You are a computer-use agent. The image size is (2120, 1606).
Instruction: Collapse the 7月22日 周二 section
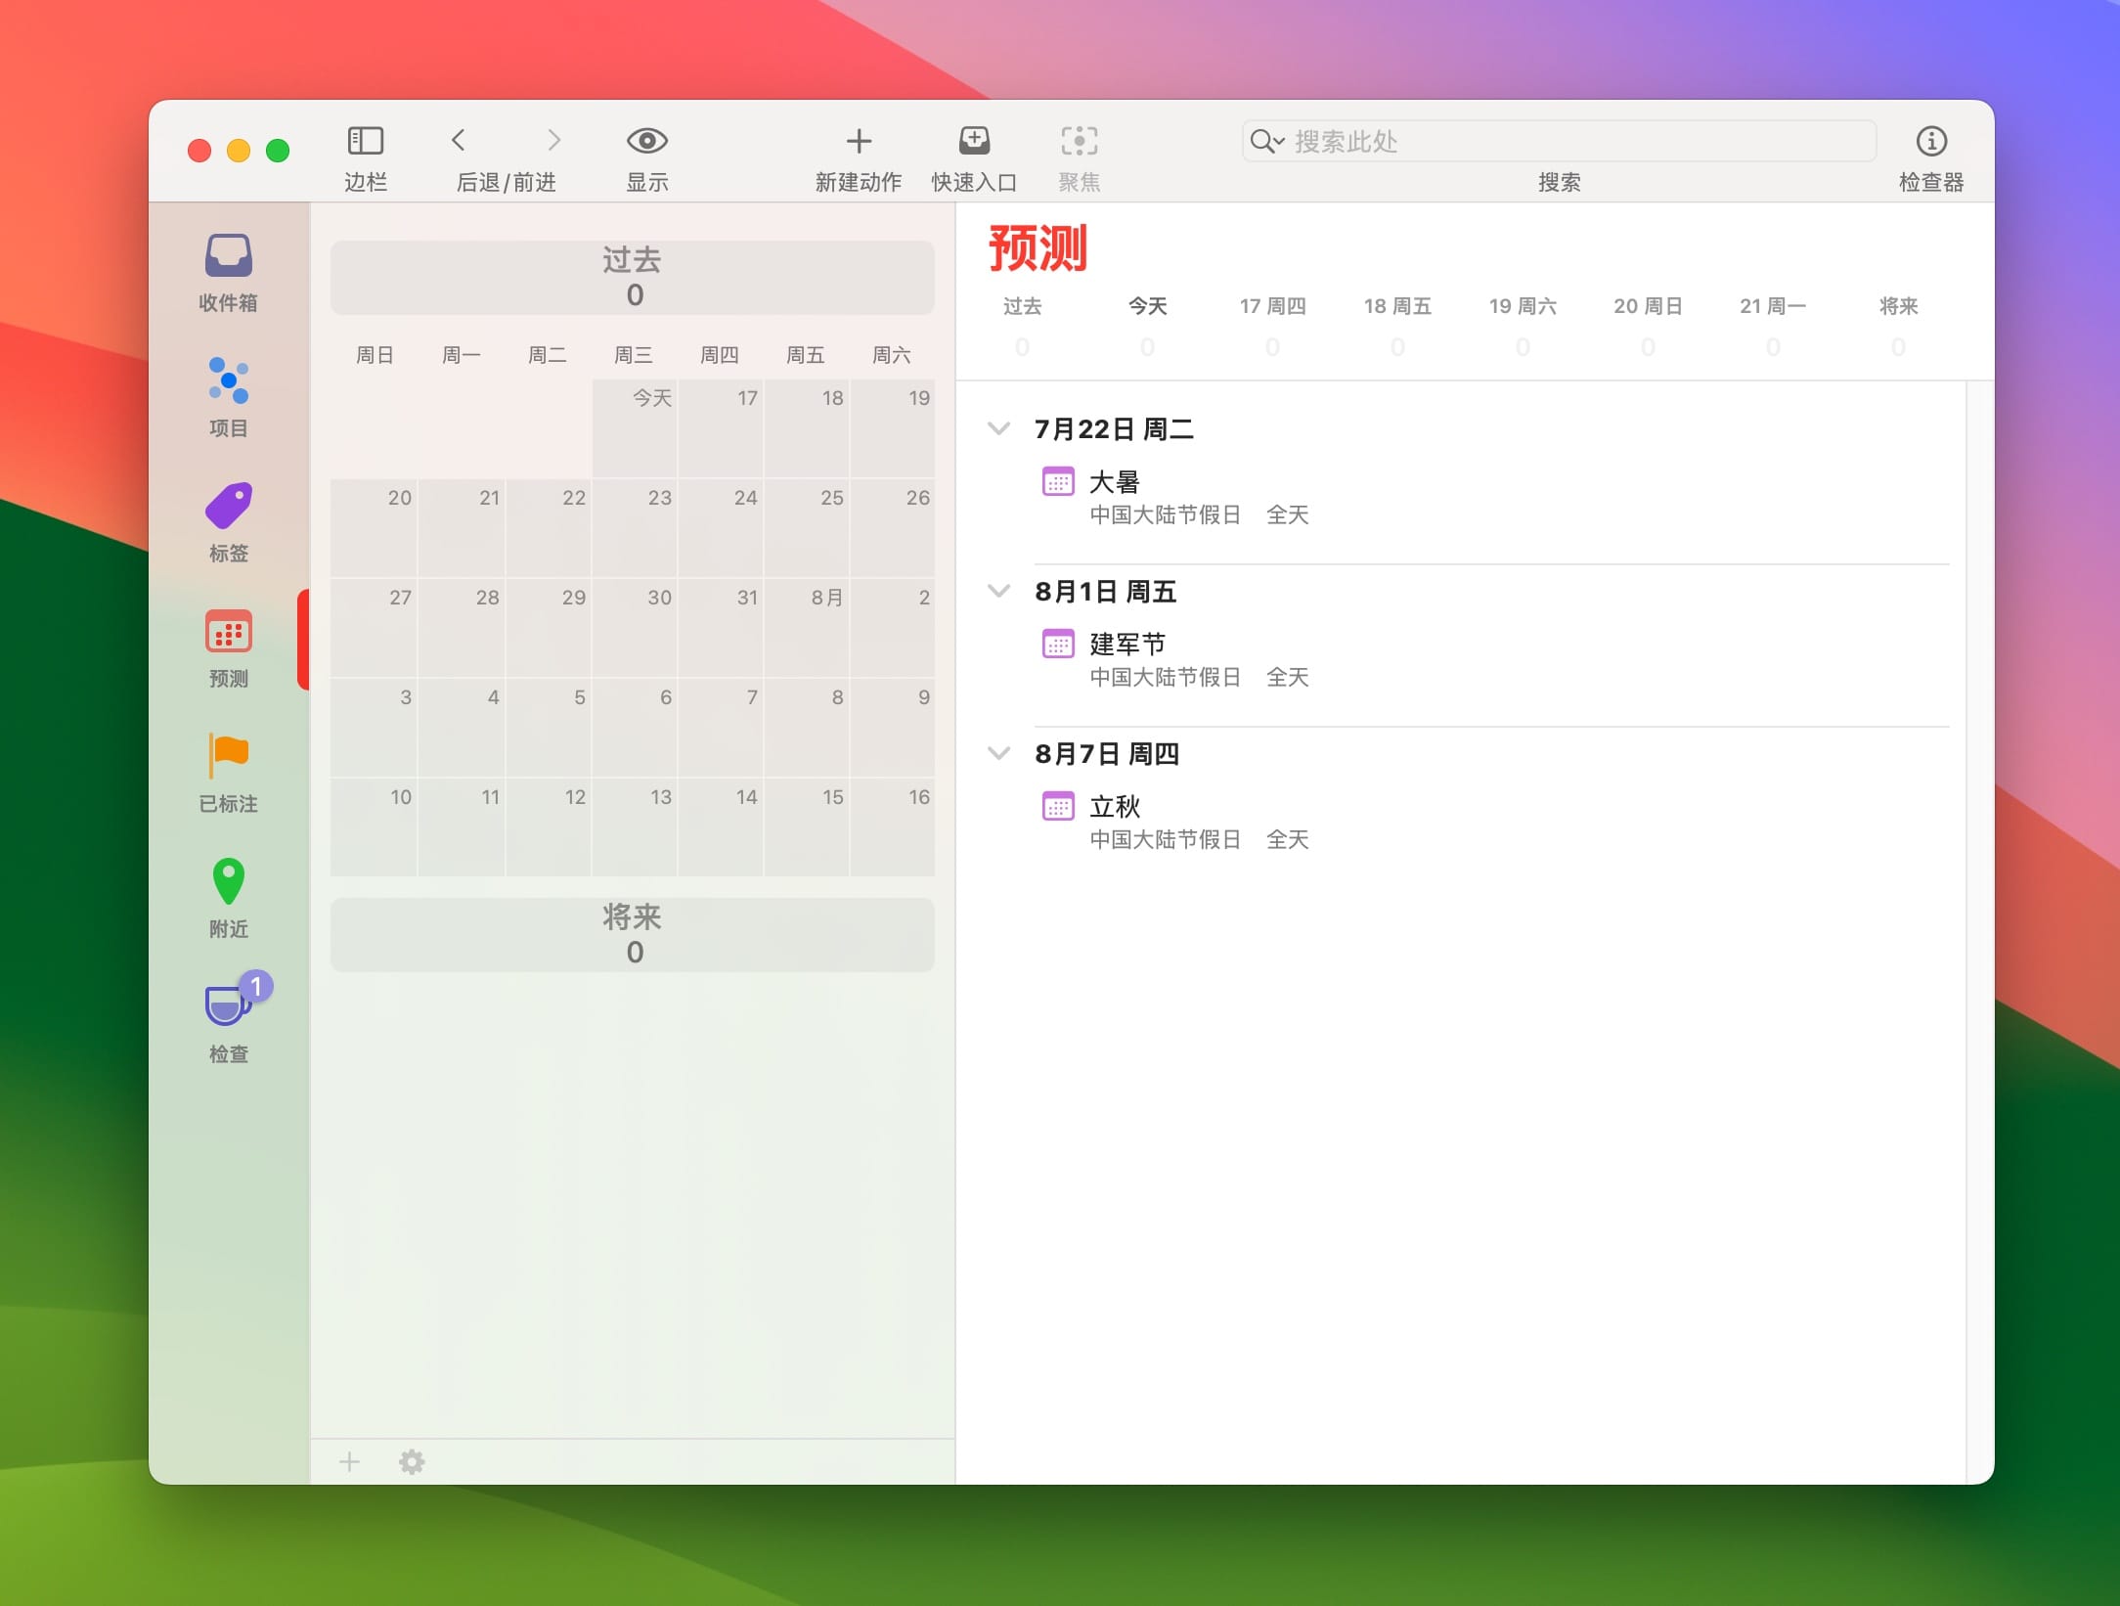click(998, 429)
